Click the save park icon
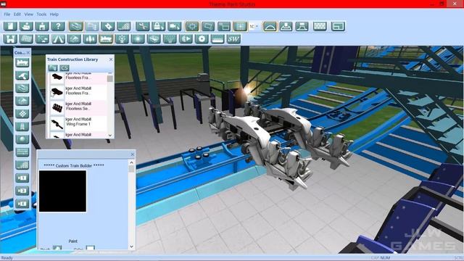Image resolution: width=464 pixels, height=261 pixels. point(42,26)
